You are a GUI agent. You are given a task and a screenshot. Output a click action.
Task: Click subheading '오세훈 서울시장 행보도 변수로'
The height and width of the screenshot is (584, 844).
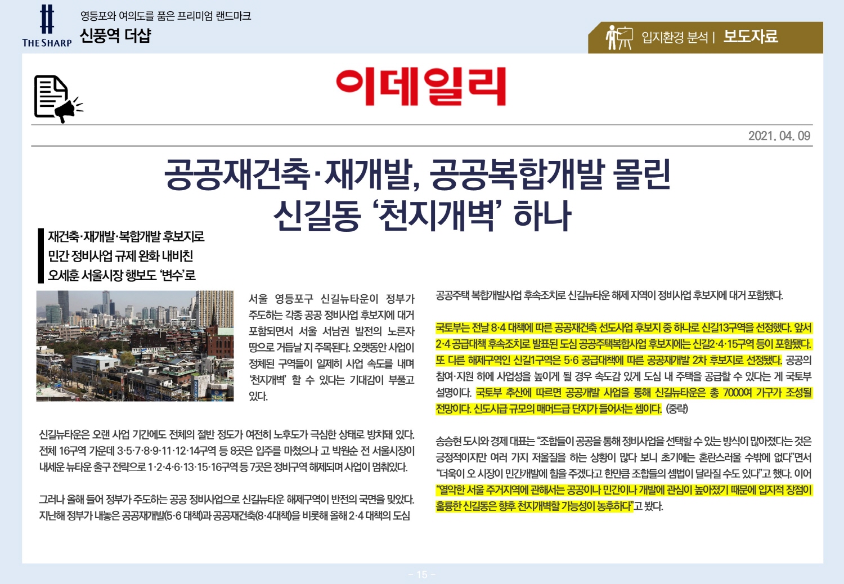[x=122, y=275]
